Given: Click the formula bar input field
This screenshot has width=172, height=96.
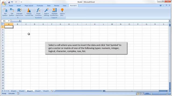Looking at the screenshot, I should 95,21.
